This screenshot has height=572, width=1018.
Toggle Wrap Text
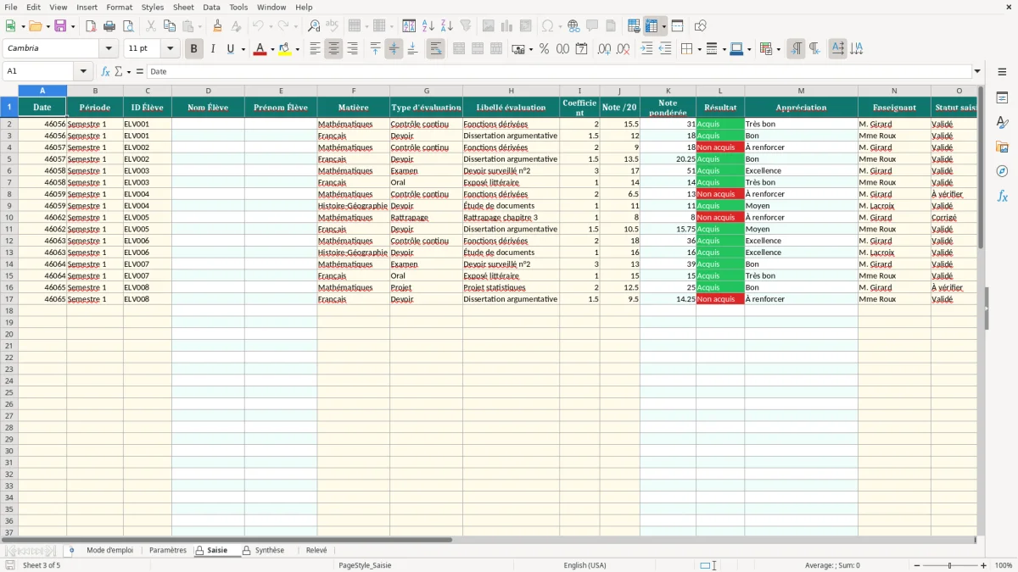[x=435, y=49]
